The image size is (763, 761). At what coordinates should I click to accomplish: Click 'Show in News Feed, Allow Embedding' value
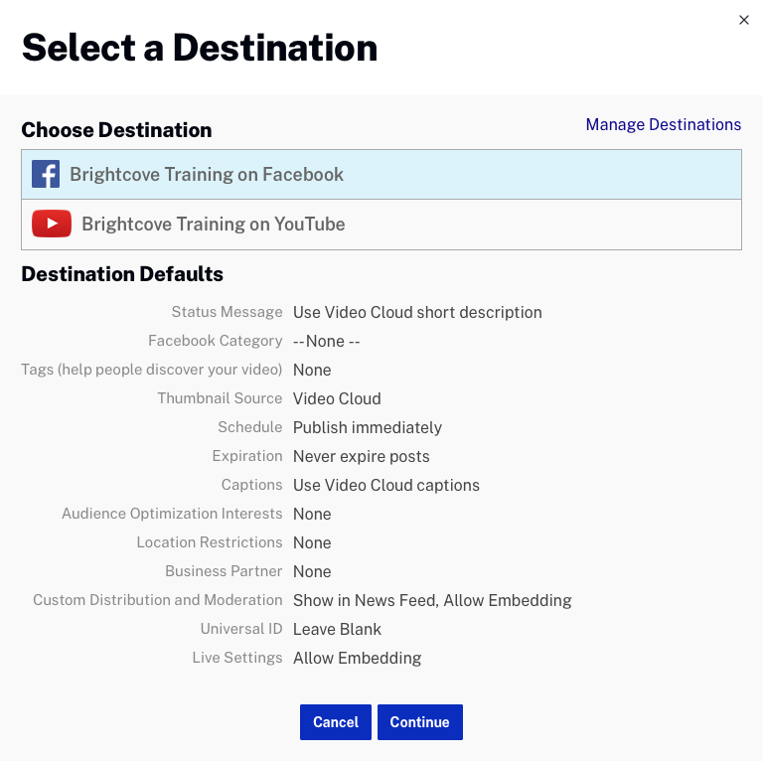[x=432, y=600]
